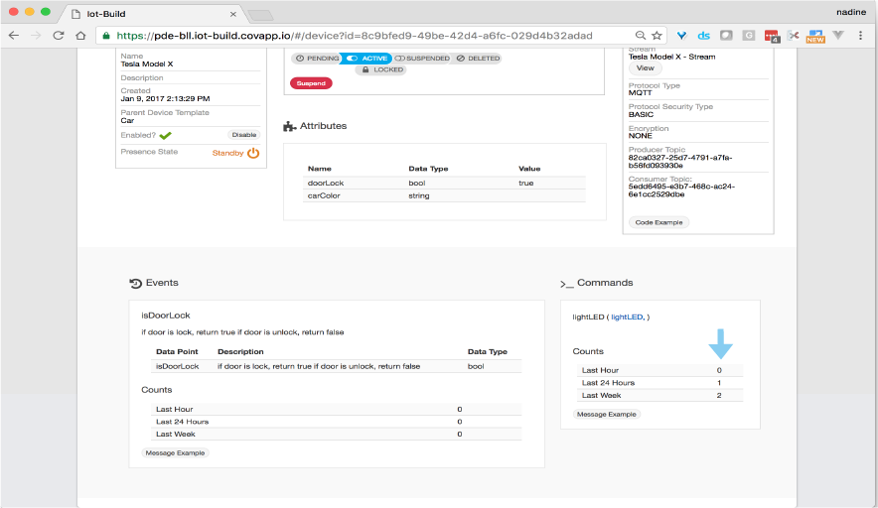This screenshot has height=508, width=878.
Task: Click the browser back arrow
Action: coord(14,35)
